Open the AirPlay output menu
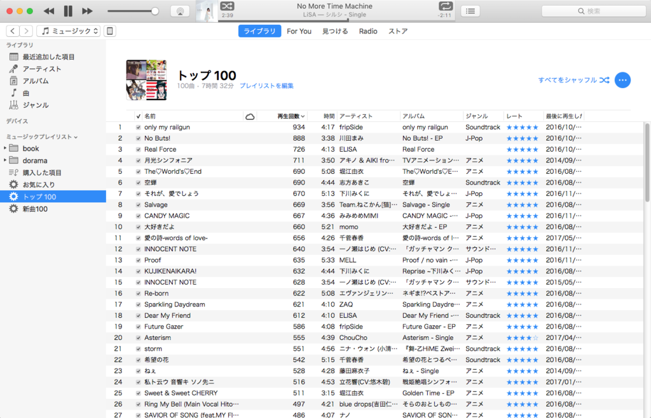 point(180,11)
